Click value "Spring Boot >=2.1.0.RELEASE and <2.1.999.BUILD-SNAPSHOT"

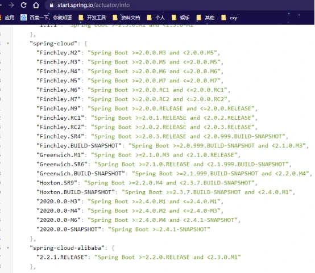(192, 164)
